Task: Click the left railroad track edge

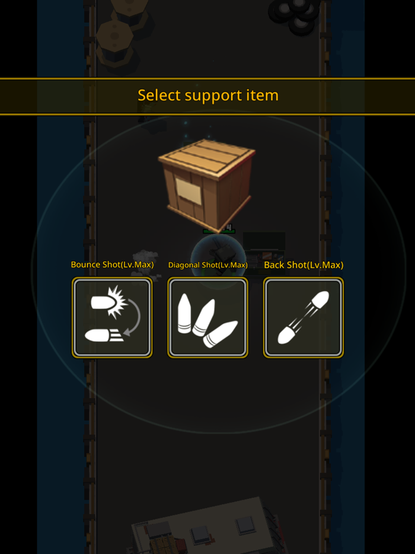Action: [90, 277]
